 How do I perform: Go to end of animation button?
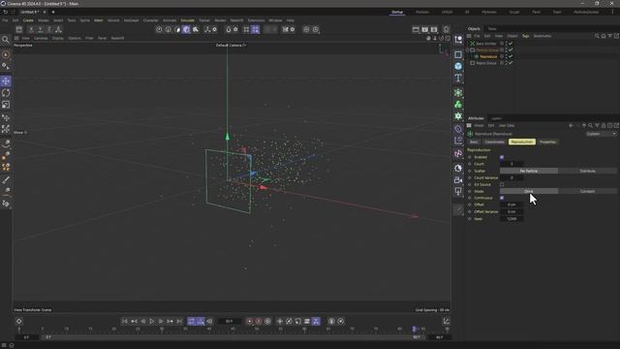click(x=179, y=321)
